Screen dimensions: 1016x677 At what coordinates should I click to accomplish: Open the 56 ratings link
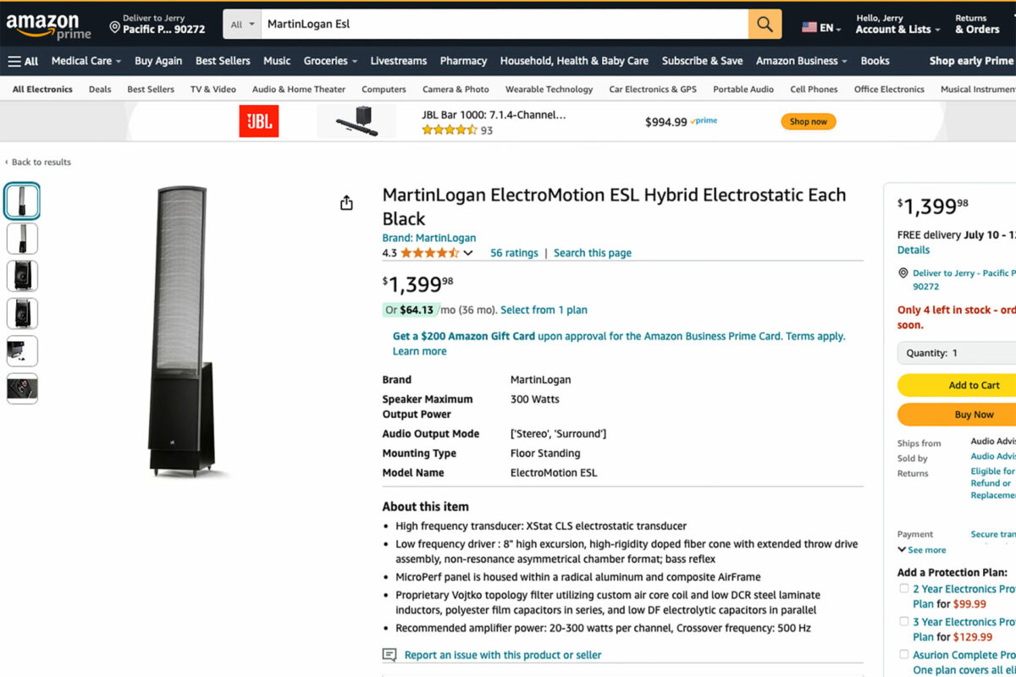coord(514,253)
